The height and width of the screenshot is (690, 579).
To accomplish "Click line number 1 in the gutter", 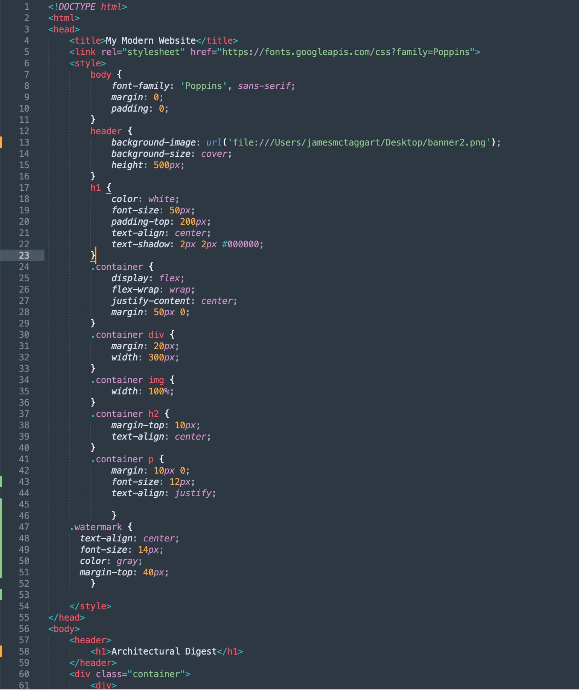I will [27, 6].
